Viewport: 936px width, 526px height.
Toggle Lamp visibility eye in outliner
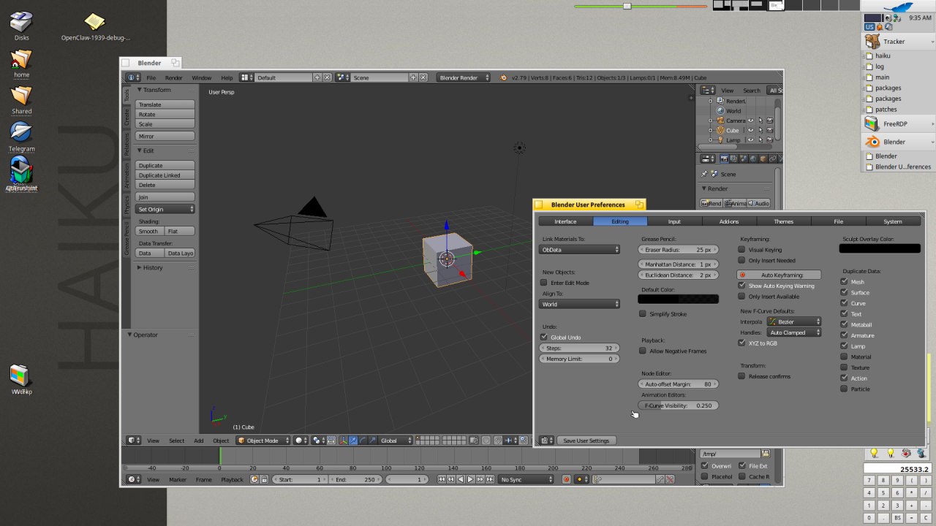[x=751, y=140]
